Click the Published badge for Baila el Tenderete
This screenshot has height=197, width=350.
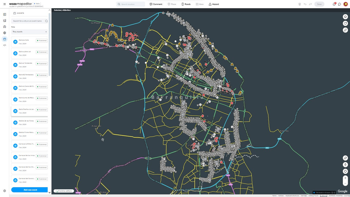pos(42,63)
